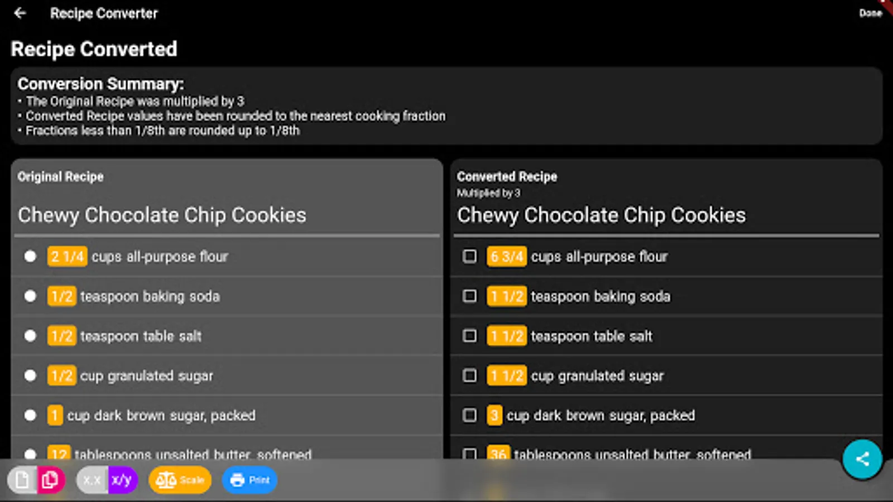Screen dimensions: 893x502
Task: Tap the 2 1/4 original flour quantity
Action: 67,257
